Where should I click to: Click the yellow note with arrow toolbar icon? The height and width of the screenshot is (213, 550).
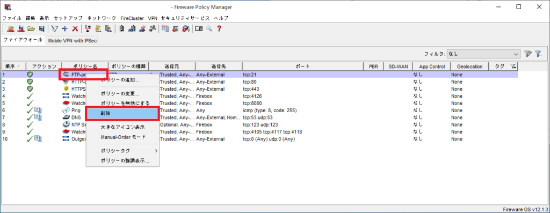[98, 29]
